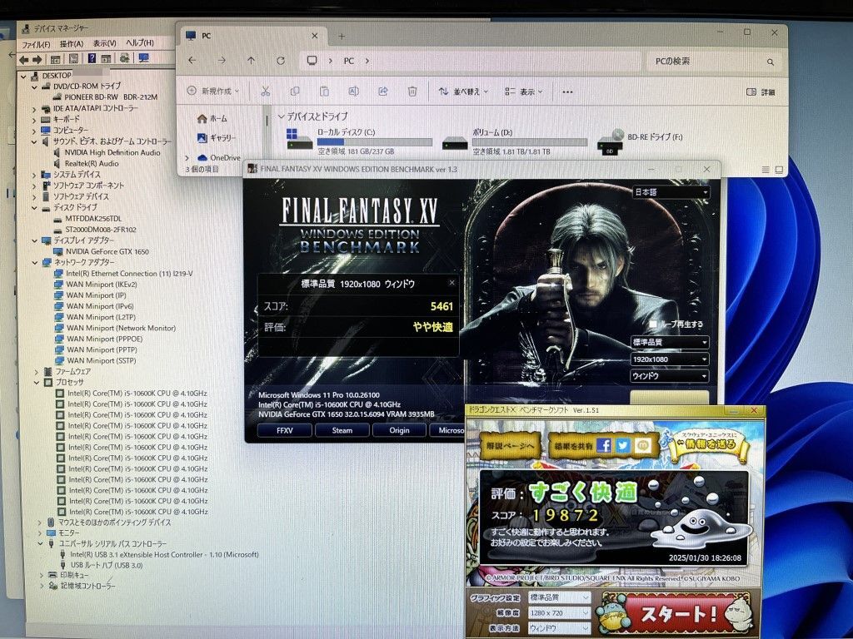
Task: Click Device Manager monitor scan icon
Action: pos(143,57)
